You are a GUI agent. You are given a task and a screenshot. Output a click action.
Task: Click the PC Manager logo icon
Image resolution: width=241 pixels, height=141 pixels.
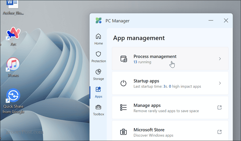click(99, 20)
